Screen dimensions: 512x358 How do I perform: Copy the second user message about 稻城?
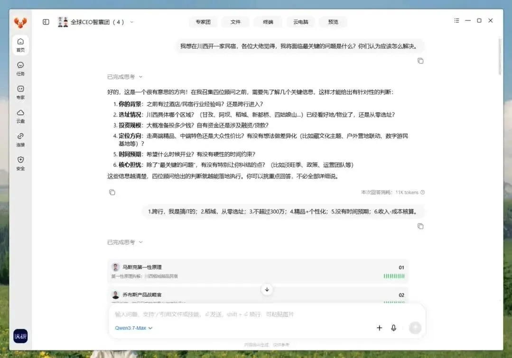coord(420,226)
